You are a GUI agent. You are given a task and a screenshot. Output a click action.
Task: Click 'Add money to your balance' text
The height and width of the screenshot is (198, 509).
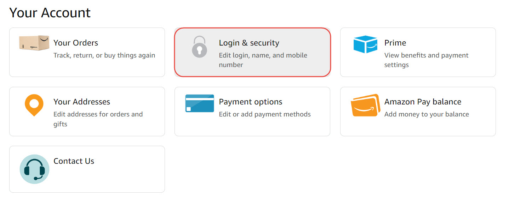tap(427, 114)
